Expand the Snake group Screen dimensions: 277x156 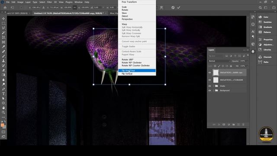214,86
